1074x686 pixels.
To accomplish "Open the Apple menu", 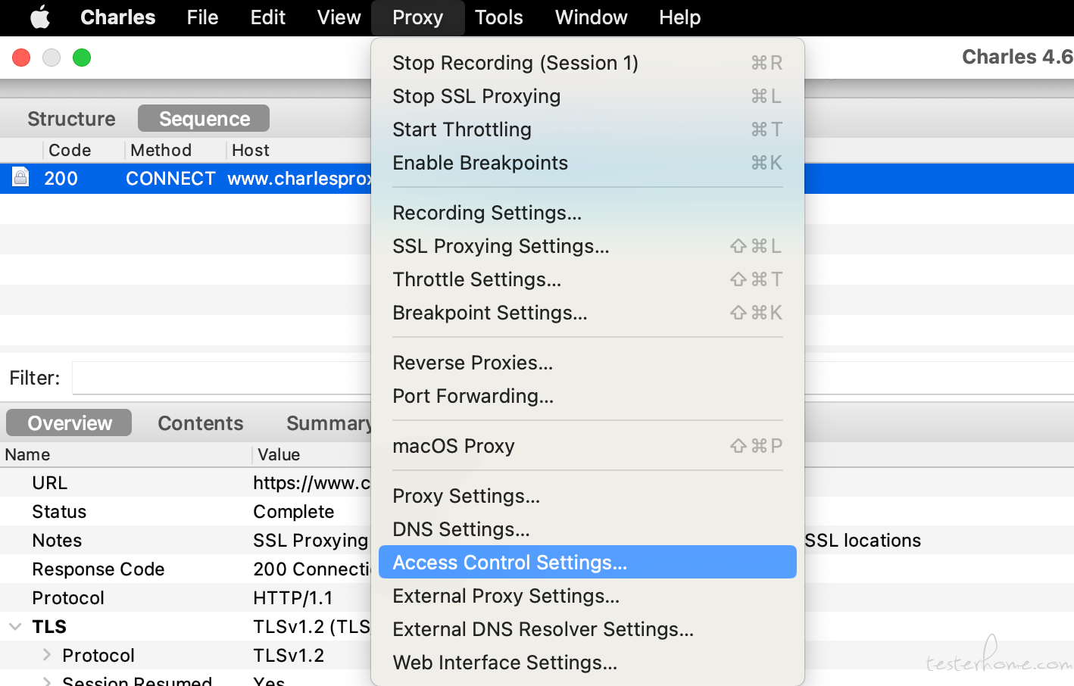I will (40, 17).
